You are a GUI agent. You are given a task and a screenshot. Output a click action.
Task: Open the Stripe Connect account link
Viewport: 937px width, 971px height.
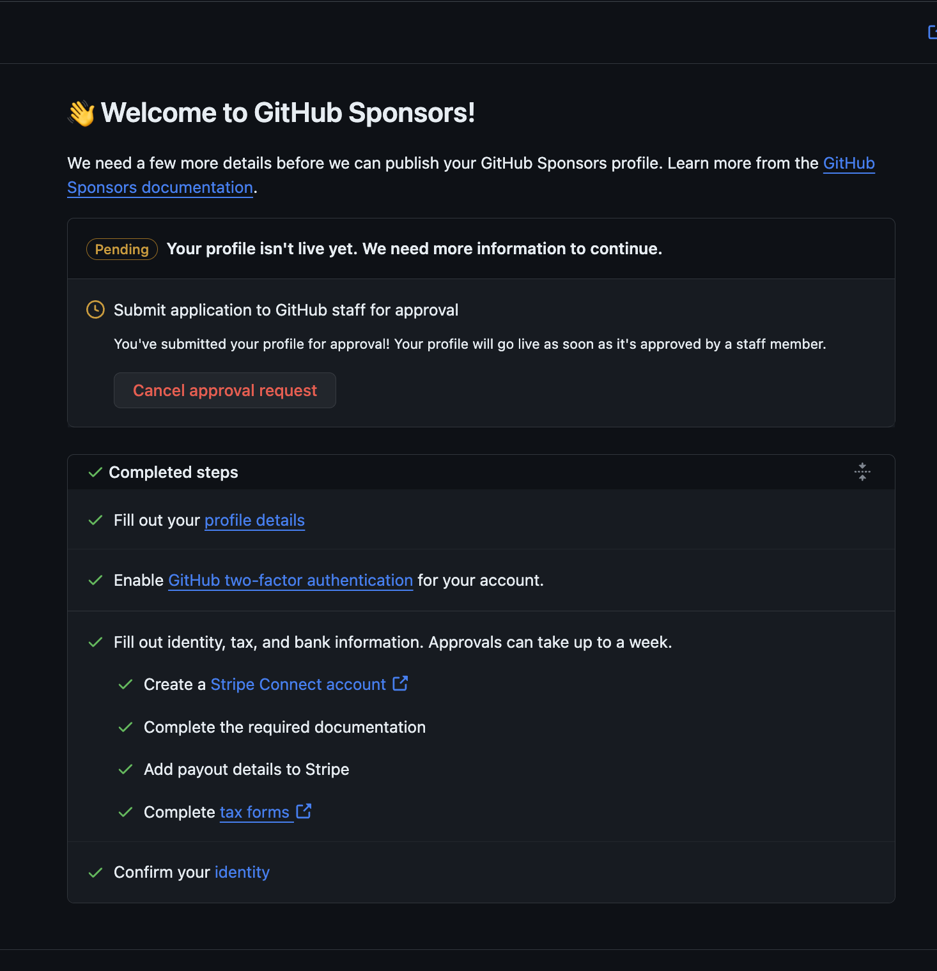click(x=298, y=684)
